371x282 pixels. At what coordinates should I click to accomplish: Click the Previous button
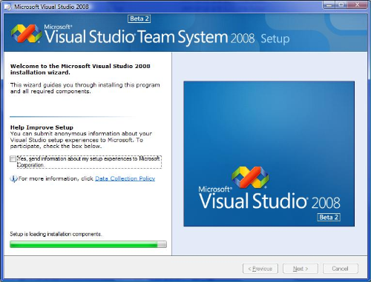click(x=260, y=269)
